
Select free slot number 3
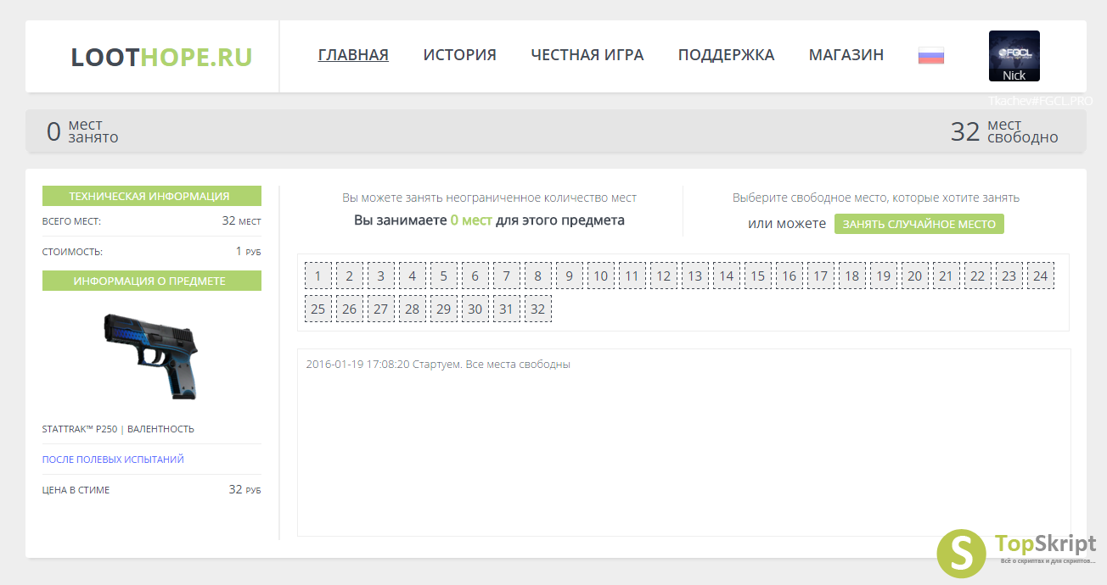(x=381, y=276)
